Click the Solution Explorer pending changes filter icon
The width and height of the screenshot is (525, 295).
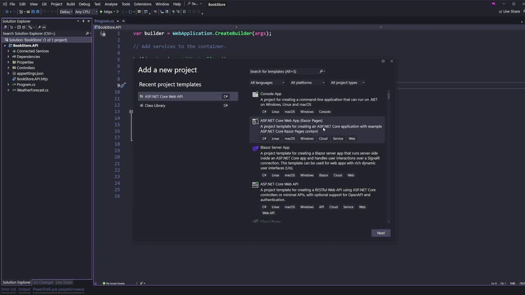(x=11, y=27)
